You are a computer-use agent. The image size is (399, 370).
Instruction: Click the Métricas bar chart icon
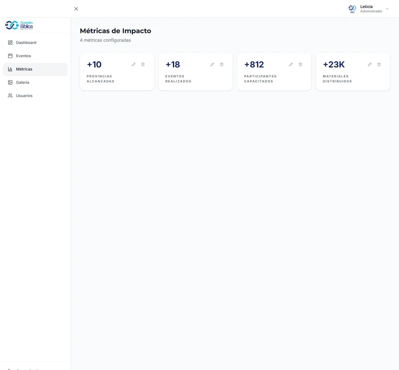point(10,69)
